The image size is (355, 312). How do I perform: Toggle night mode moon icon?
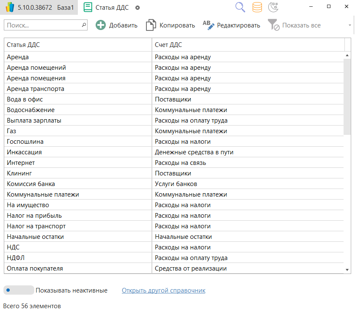tap(273, 7)
